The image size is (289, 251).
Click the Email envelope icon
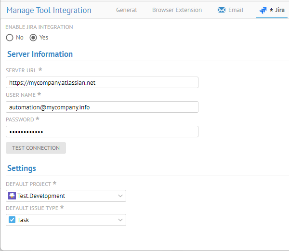pyautogui.click(x=222, y=10)
